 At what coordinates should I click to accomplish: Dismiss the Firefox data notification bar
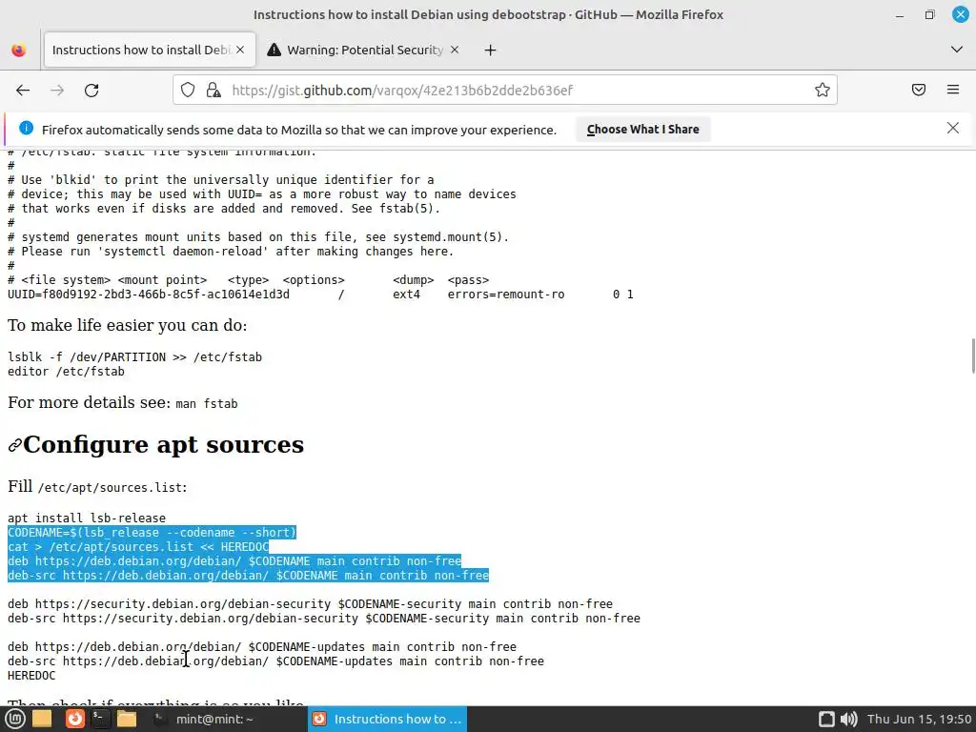pyautogui.click(x=952, y=129)
